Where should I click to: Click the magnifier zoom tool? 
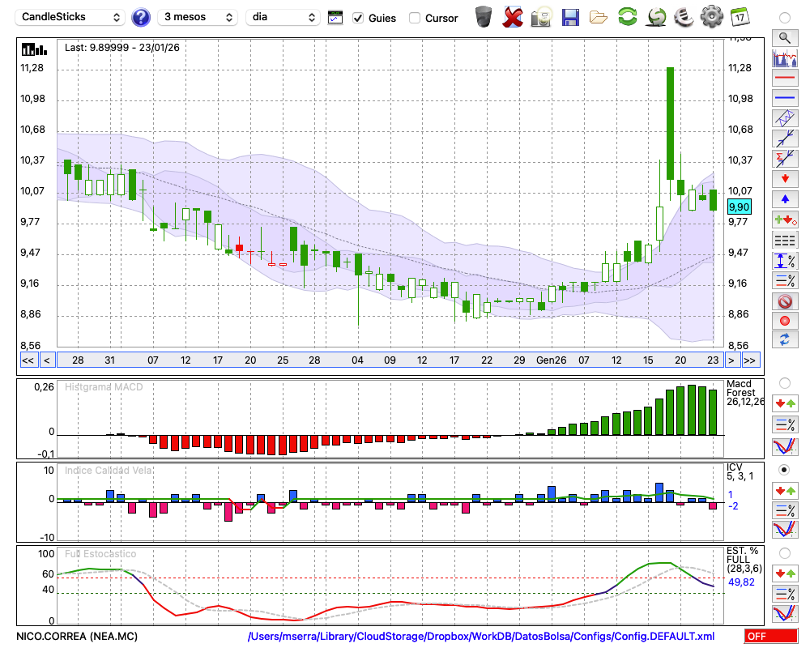(784, 37)
